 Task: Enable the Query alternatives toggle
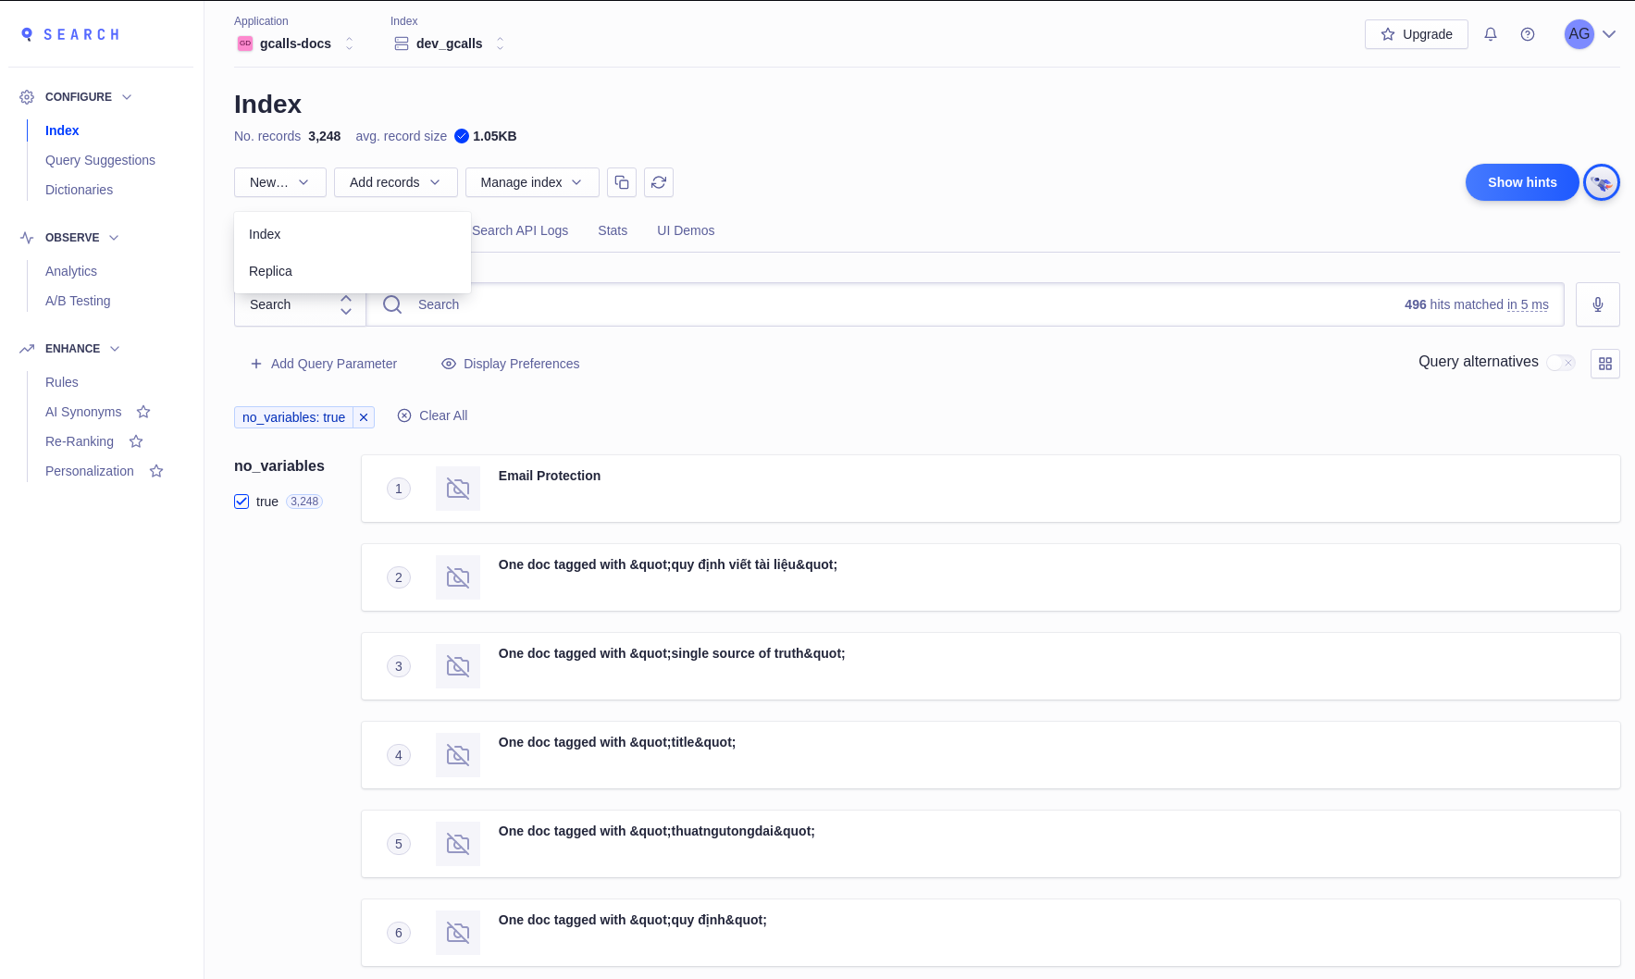coord(1561,363)
